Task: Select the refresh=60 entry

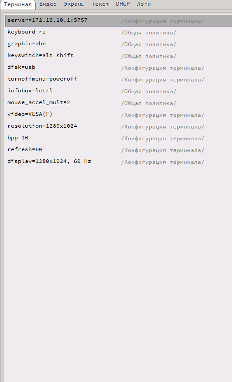Action: (x=119, y=149)
